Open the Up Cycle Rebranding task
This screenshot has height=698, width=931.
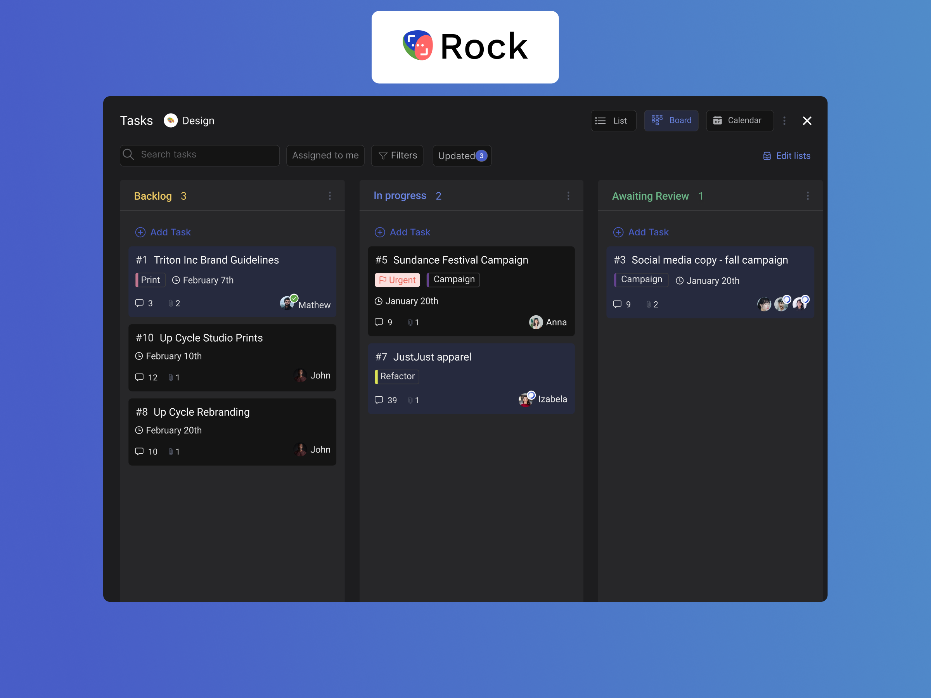(232, 432)
